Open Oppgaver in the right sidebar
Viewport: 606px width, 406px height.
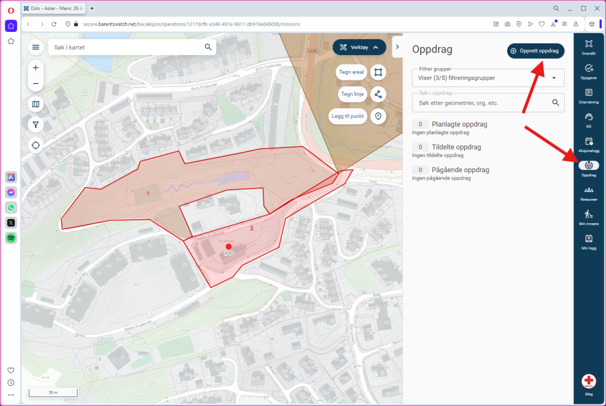coord(588,72)
